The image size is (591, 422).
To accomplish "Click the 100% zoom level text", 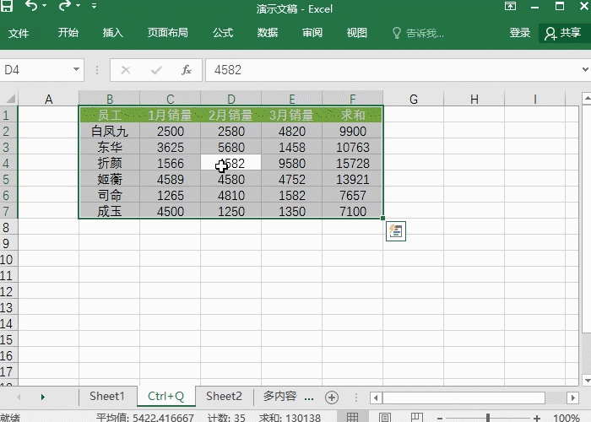I will [x=567, y=418].
